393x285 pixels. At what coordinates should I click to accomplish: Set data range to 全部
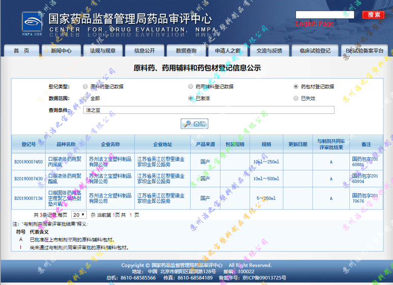click(x=85, y=98)
